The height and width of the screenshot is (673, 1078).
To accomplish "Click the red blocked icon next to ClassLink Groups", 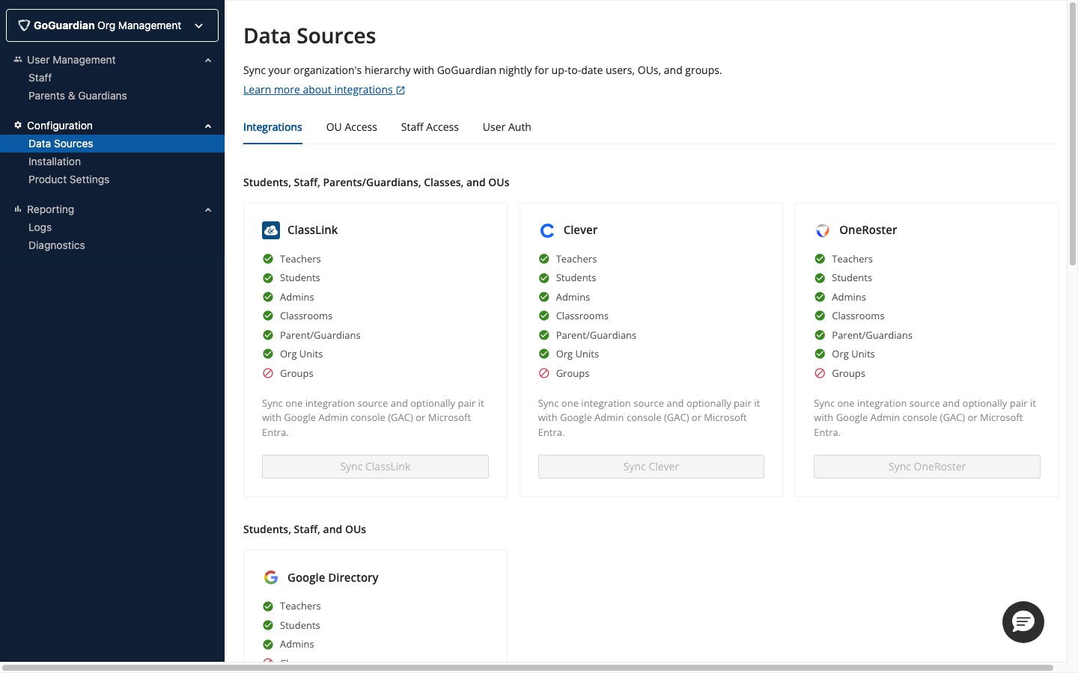I will coord(268,373).
